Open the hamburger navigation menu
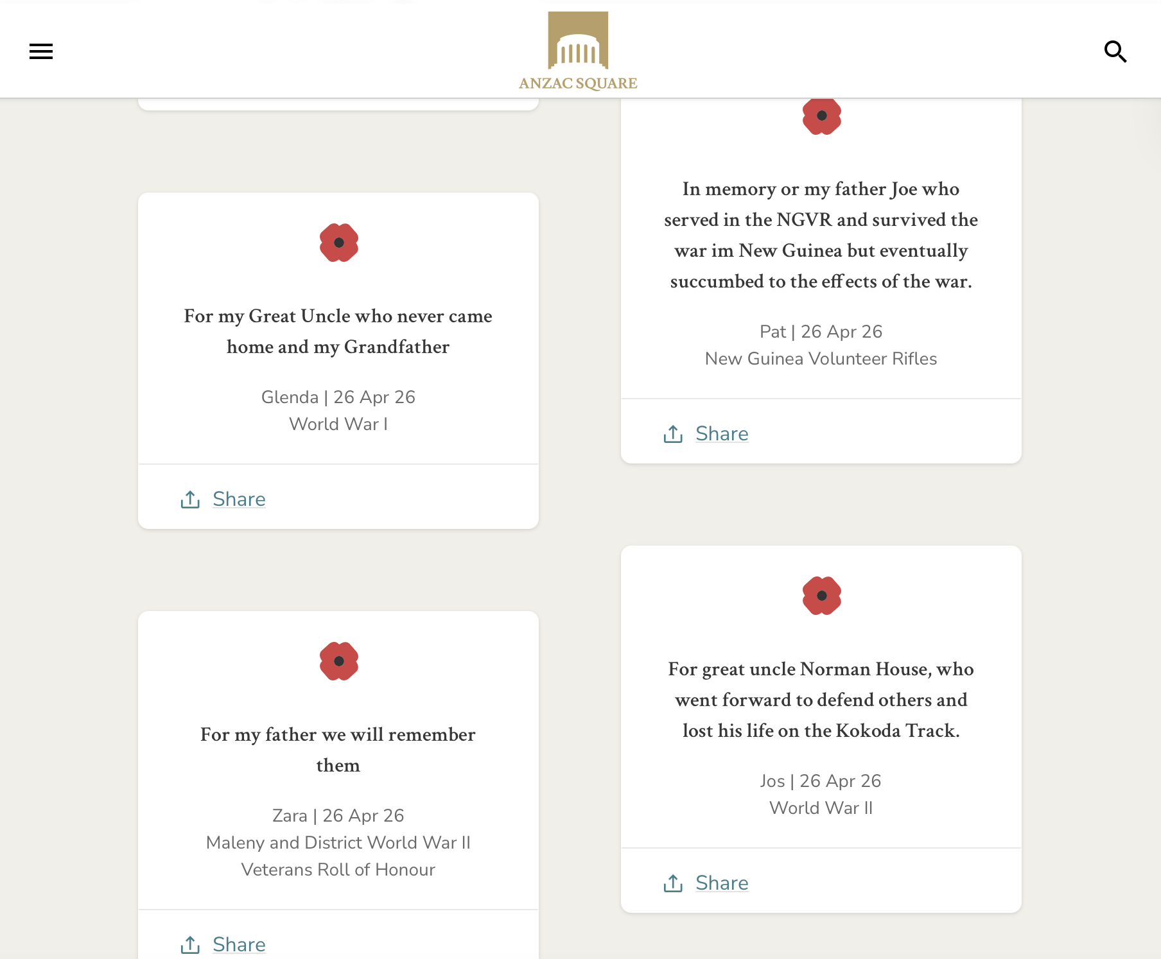 41,51
